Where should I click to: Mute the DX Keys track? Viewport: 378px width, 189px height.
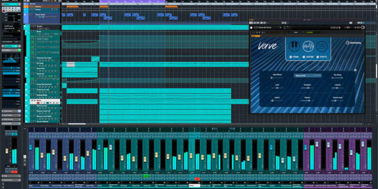(x=32, y=63)
